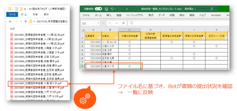The image size is (237, 111).
Task: Open the 描画 ribbon tab
Action: pyautogui.click(x=119, y=15)
